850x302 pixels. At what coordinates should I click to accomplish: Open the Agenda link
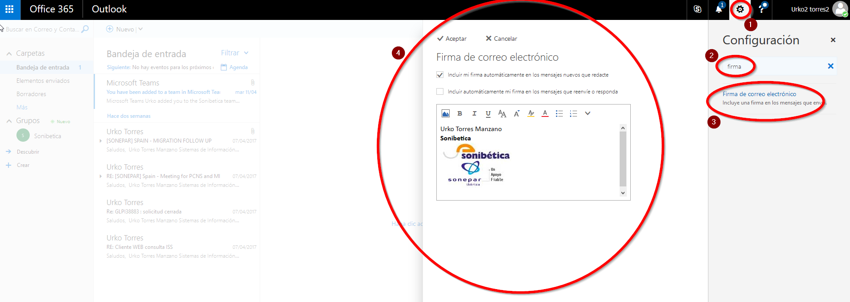[x=238, y=67]
